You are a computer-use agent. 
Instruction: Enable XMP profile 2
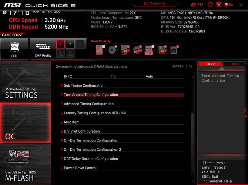pyautogui.click(x=70, y=44)
